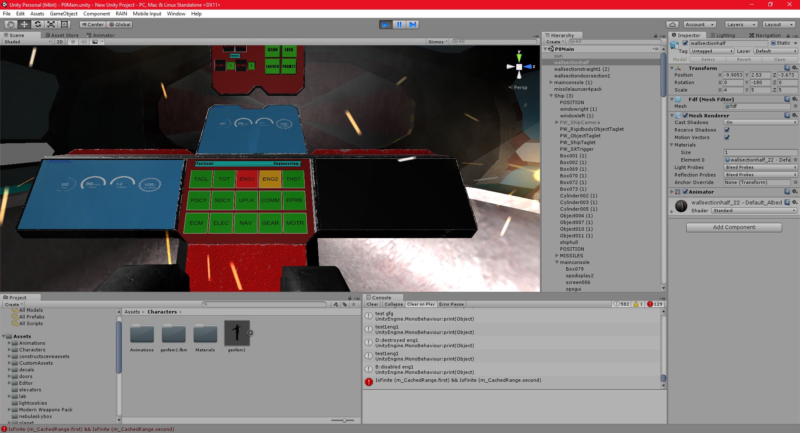
Task: Open the Cast Shadows dropdown
Action: pos(760,122)
